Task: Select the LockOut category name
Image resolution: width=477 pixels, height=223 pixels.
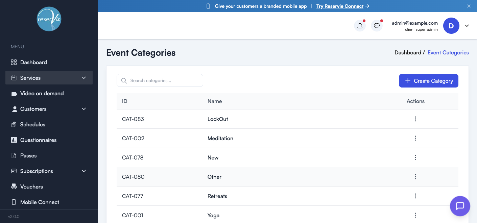Action: pyautogui.click(x=218, y=119)
